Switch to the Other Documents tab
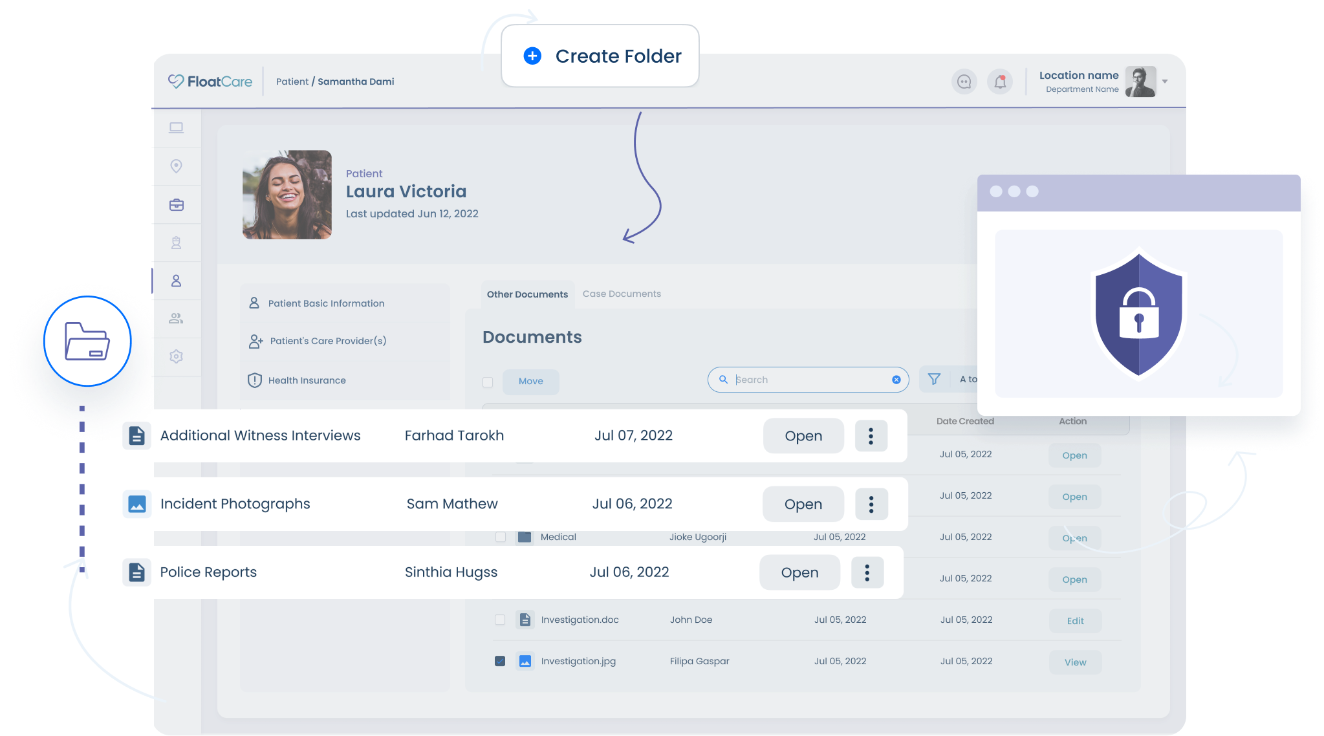 (527, 294)
